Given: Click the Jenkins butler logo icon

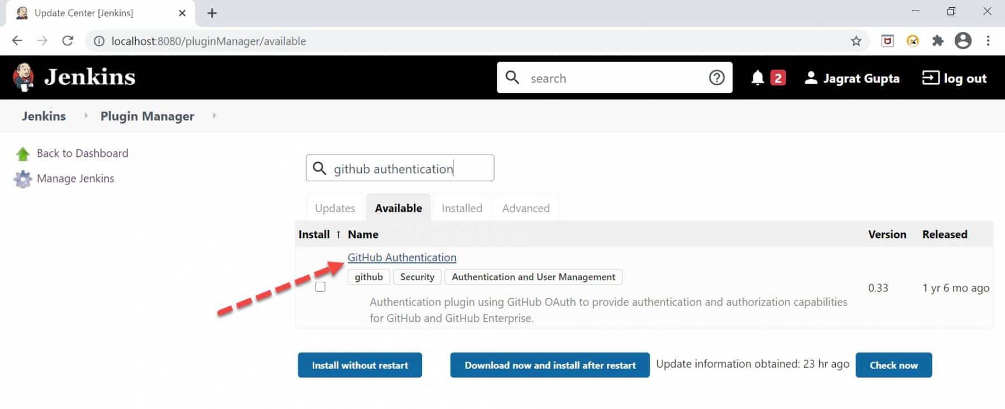Looking at the screenshot, I should tap(23, 77).
